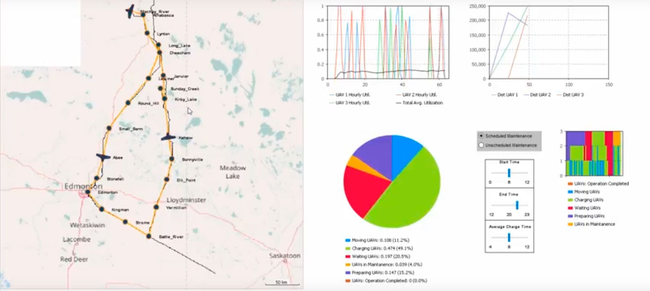The width and height of the screenshot is (650, 291).
Task: Select the Scheduled Maintenance radio button
Action: [x=481, y=136]
